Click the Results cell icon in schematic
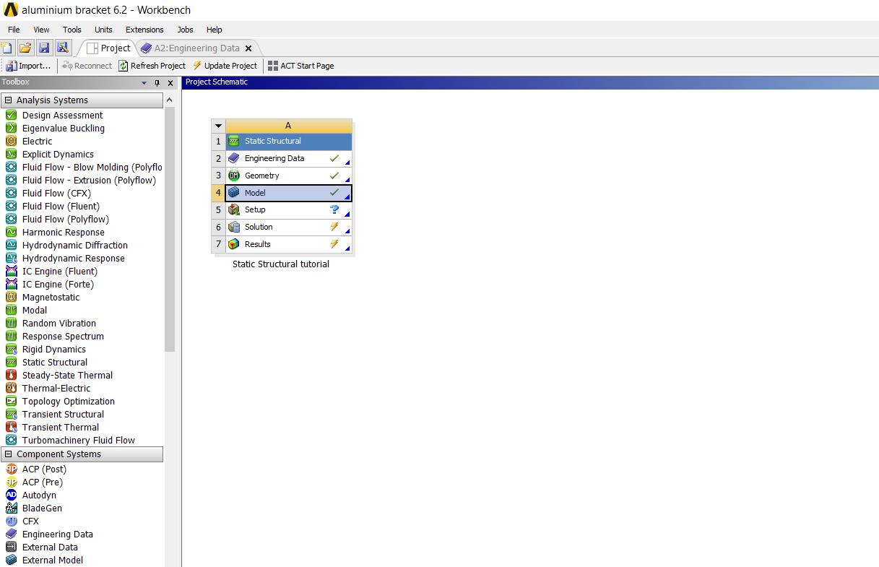Viewport: 879px width, 567px height. coord(233,244)
